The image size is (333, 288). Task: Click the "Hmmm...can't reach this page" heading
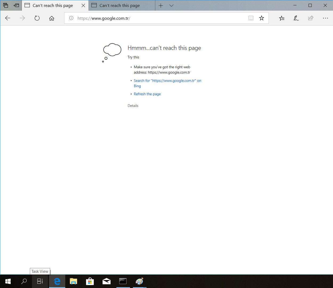(x=164, y=48)
